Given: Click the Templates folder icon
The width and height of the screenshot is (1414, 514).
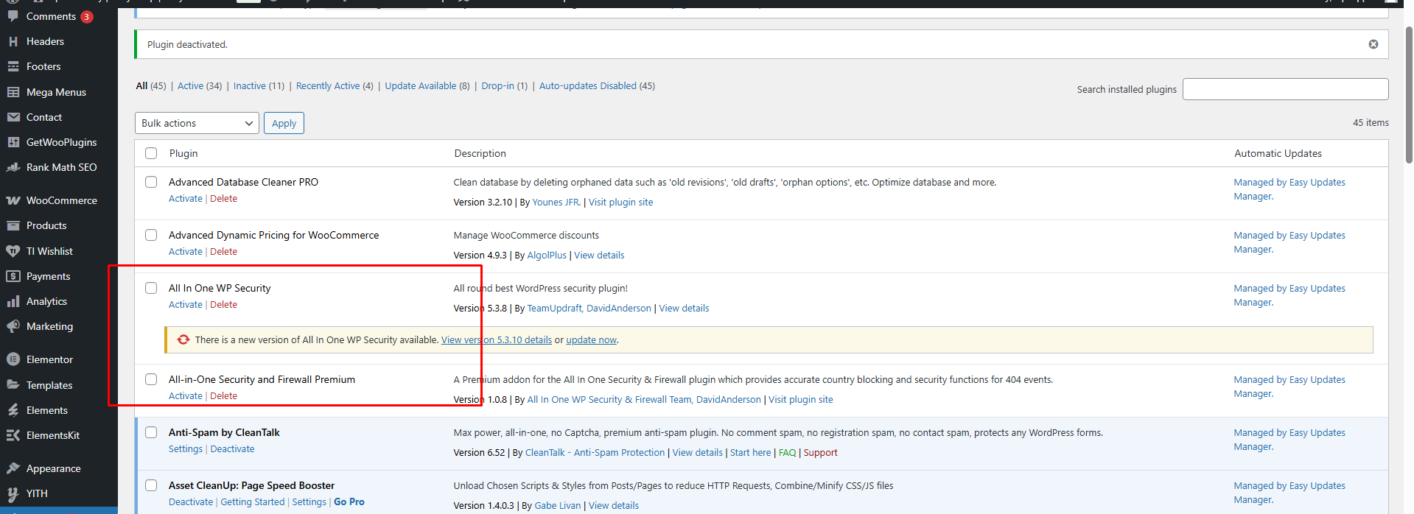Looking at the screenshot, I should tap(13, 385).
